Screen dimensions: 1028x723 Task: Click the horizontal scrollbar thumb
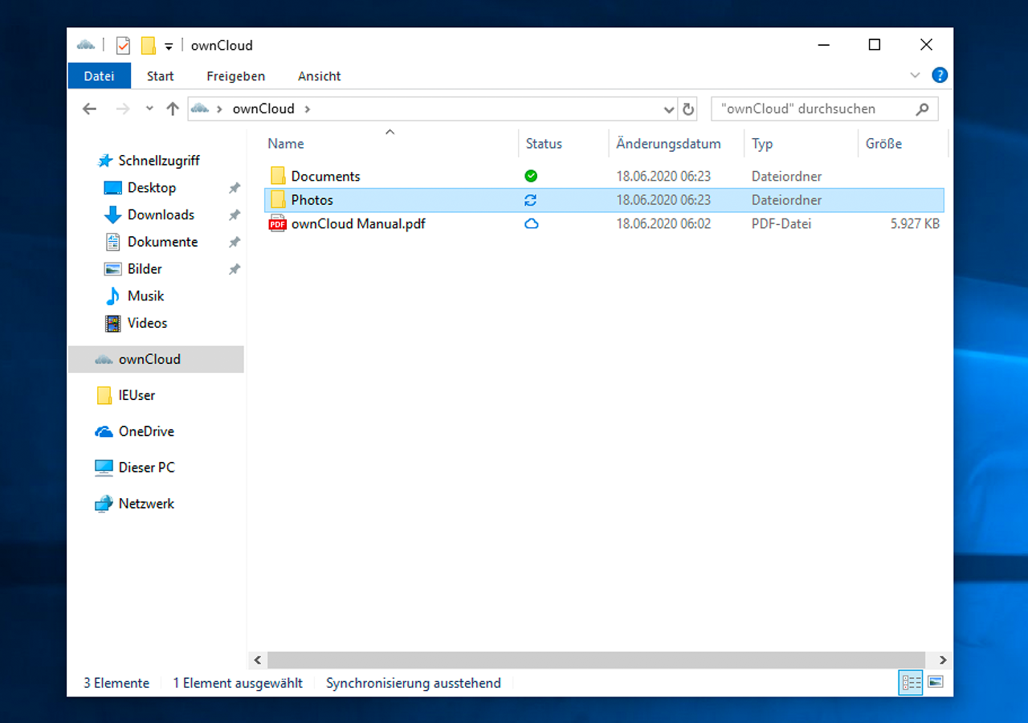point(597,660)
